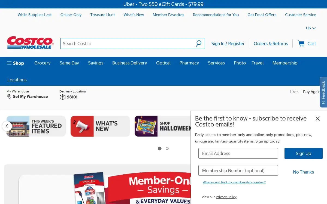Viewport: 327px width, 204px height.
Task: Open Orders & Returns
Action: pyautogui.click(x=271, y=44)
